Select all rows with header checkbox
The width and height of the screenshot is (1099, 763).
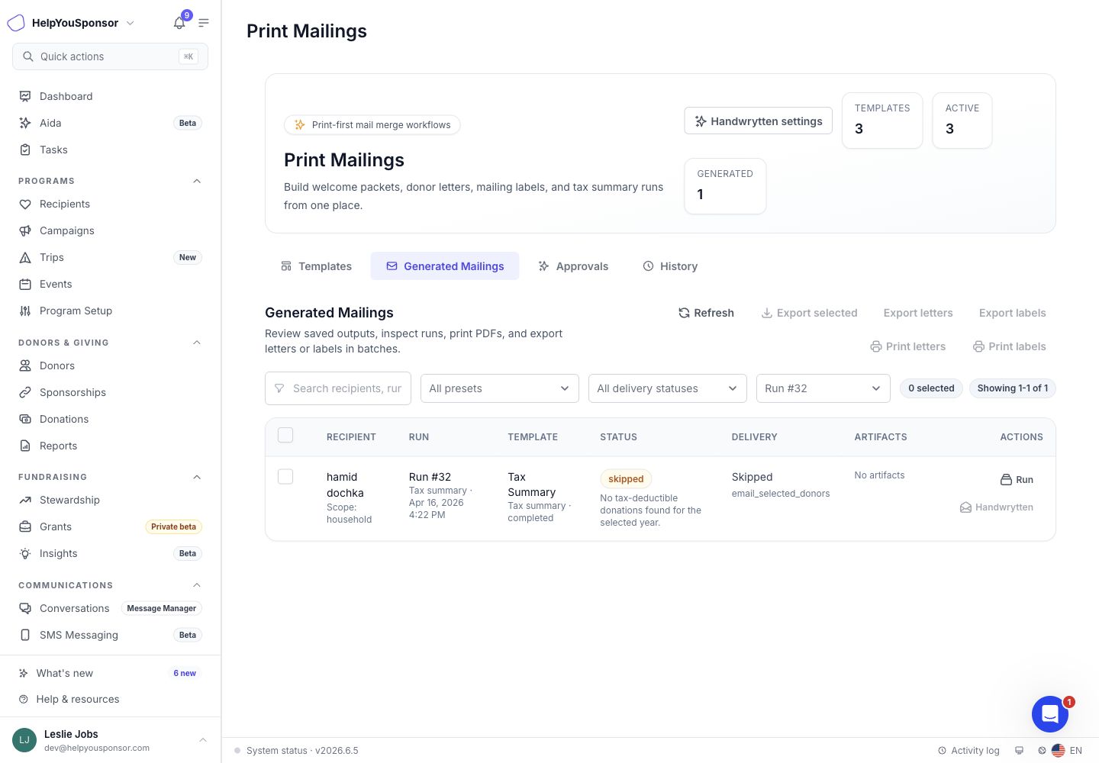[x=285, y=435]
